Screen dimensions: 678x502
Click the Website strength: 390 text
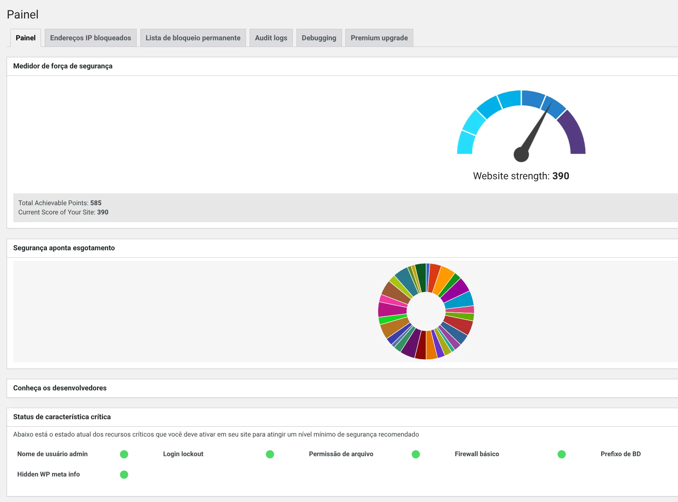[521, 176]
